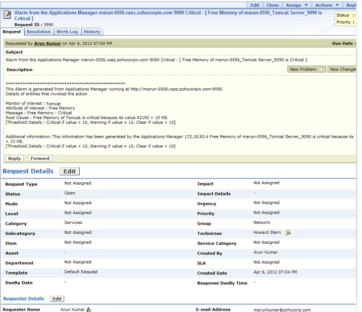Click the Created Date value
The width and height of the screenshot is (362, 312).
(x=275, y=272)
